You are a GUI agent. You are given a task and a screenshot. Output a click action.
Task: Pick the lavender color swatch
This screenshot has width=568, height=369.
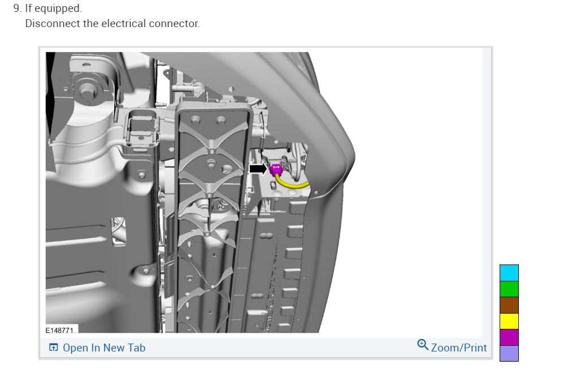pos(509,353)
